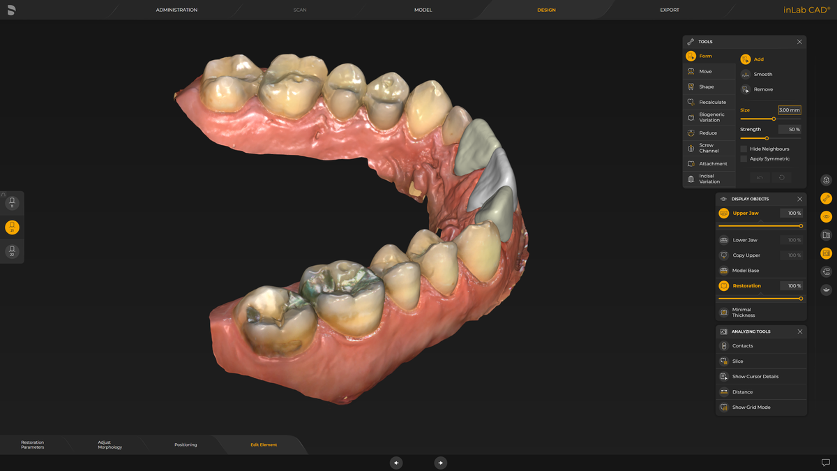Viewport: 837px width, 471px height.
Task: Click the Size value input field
Action: [790, 110]
